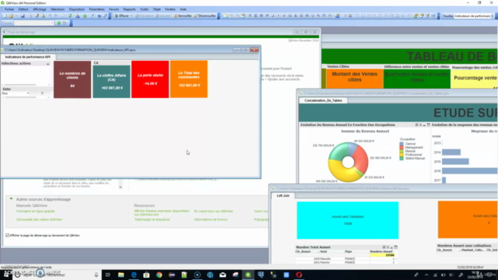Click the 2016 bar in the Moyenne chart
The height and width of the screenshot is (280, 498).
pyautogui.click(x=469, y=171)
